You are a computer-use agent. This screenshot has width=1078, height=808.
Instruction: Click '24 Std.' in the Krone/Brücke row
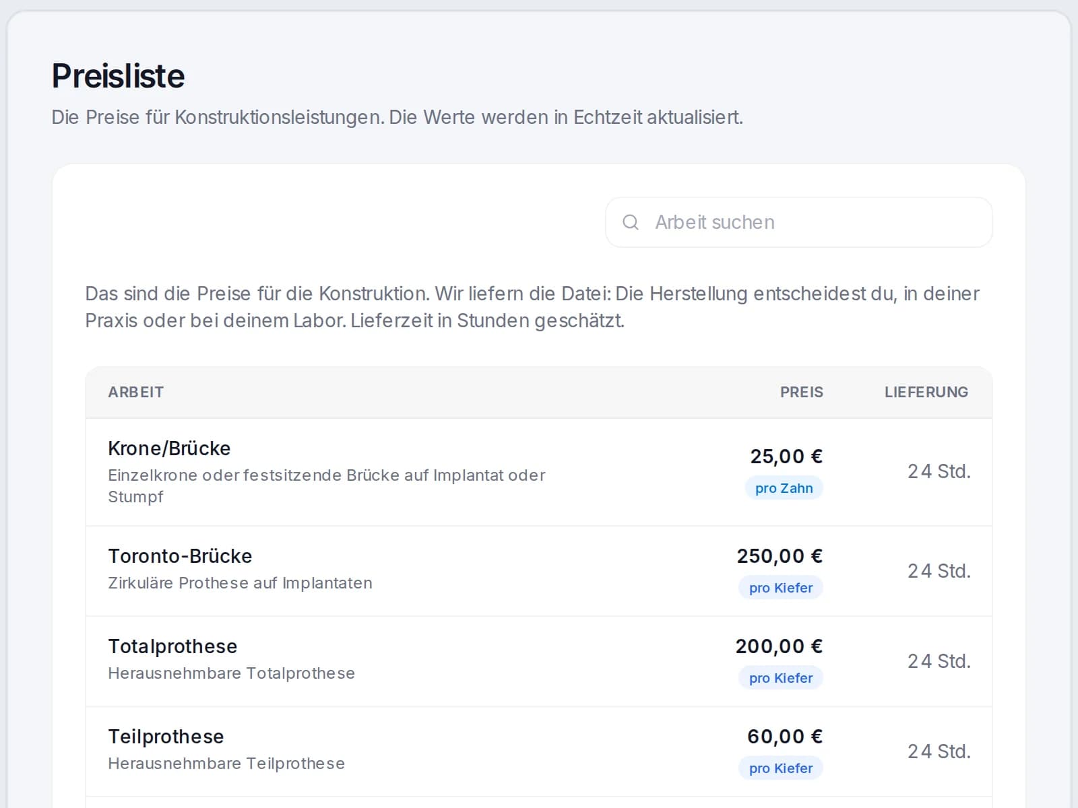point(939,471)
